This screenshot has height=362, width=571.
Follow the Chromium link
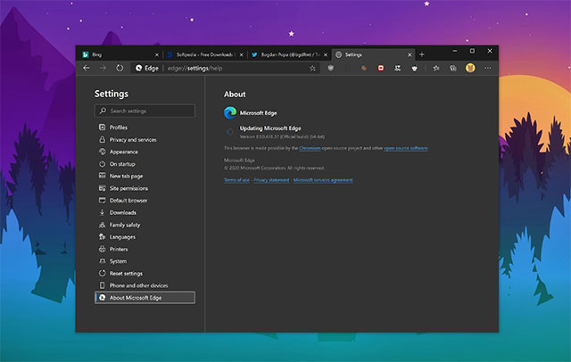tap(310, 148)
